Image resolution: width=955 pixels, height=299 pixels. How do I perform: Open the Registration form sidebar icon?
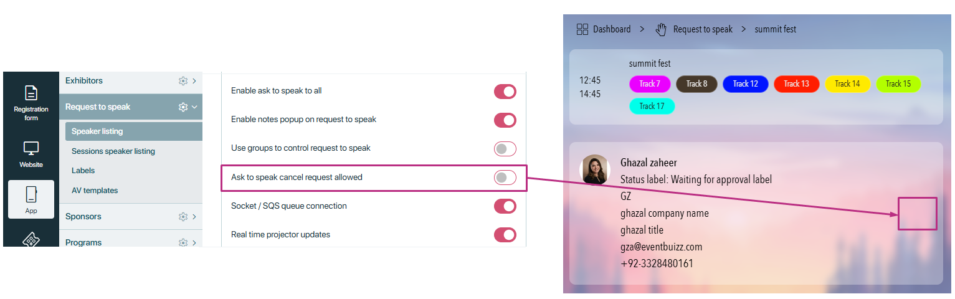[31, 93]
